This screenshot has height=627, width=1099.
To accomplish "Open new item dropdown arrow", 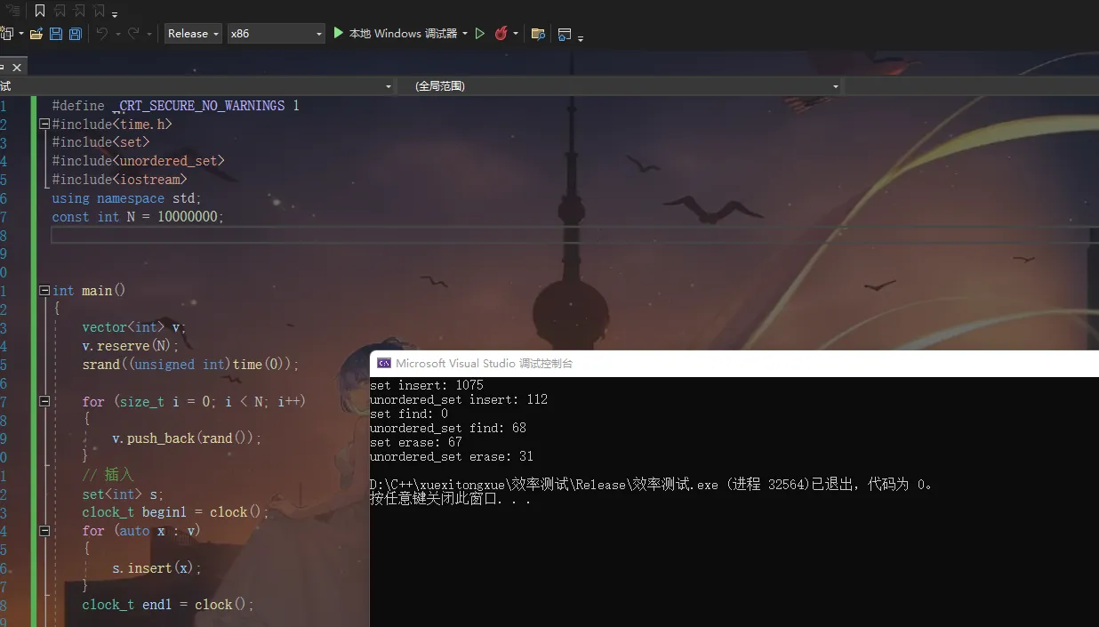I will tap(21, 34).
